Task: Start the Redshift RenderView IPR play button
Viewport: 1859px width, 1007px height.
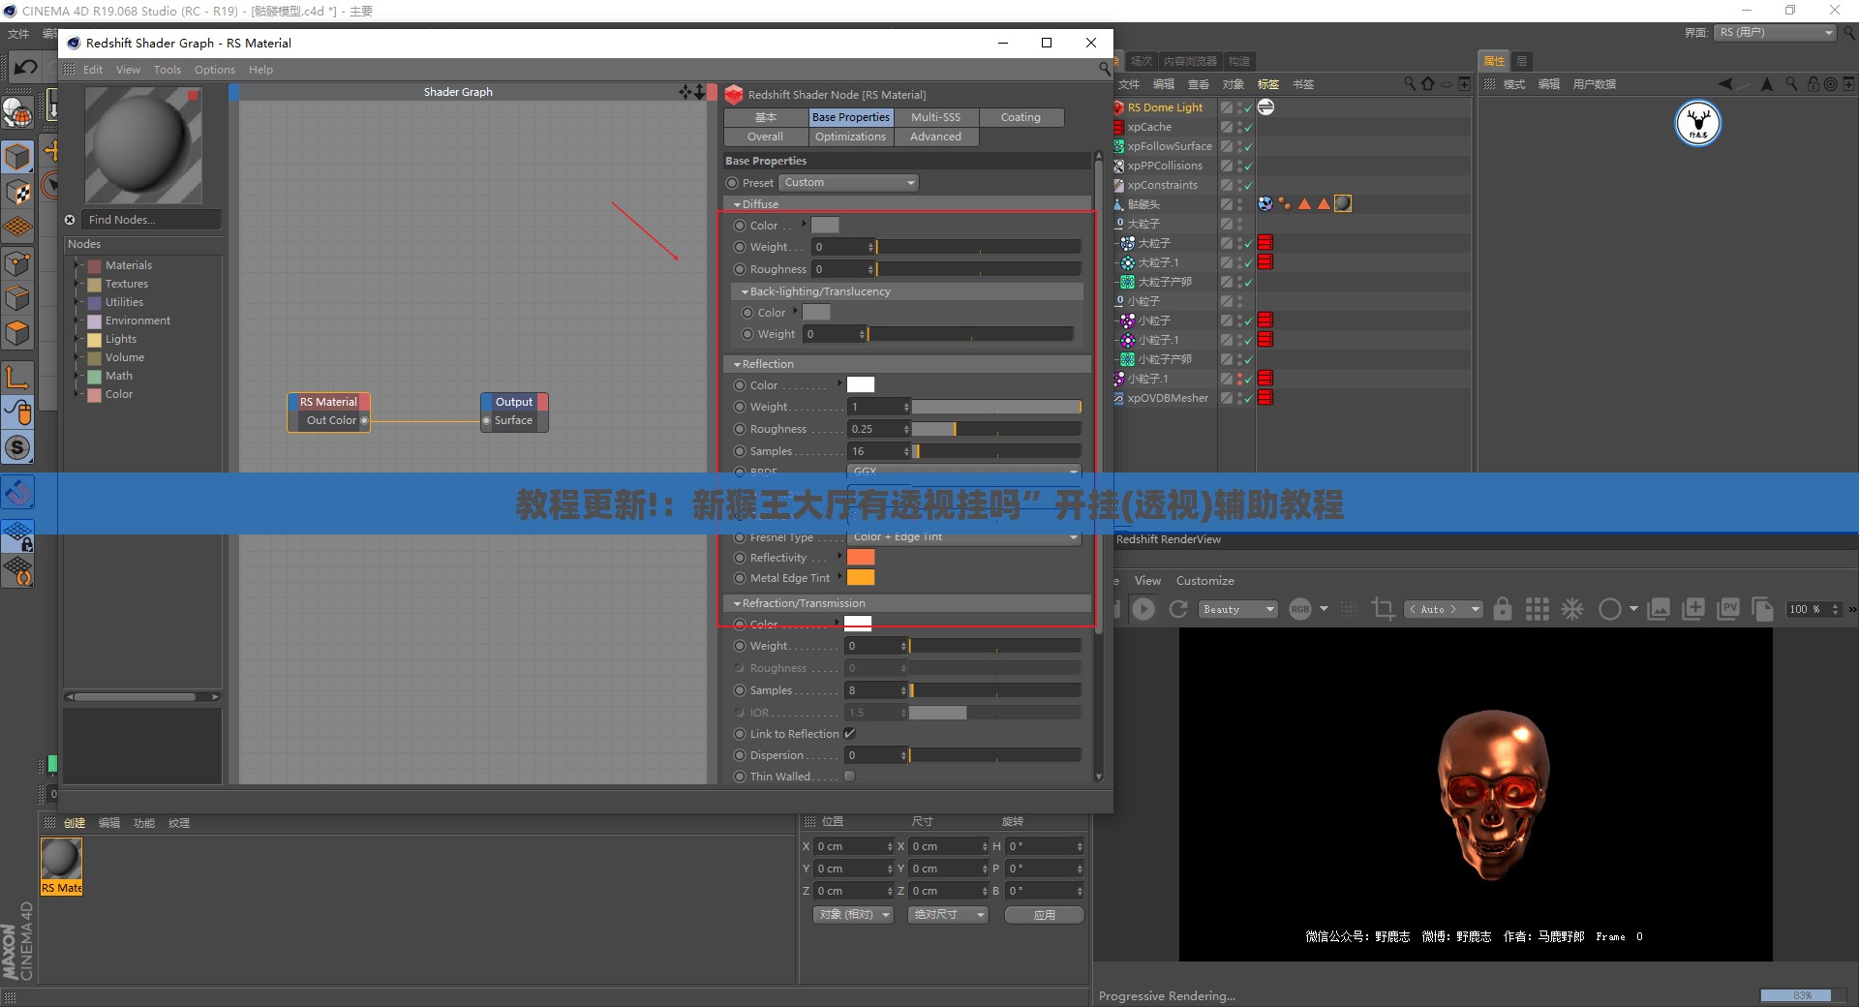Action: point(1143,609)
